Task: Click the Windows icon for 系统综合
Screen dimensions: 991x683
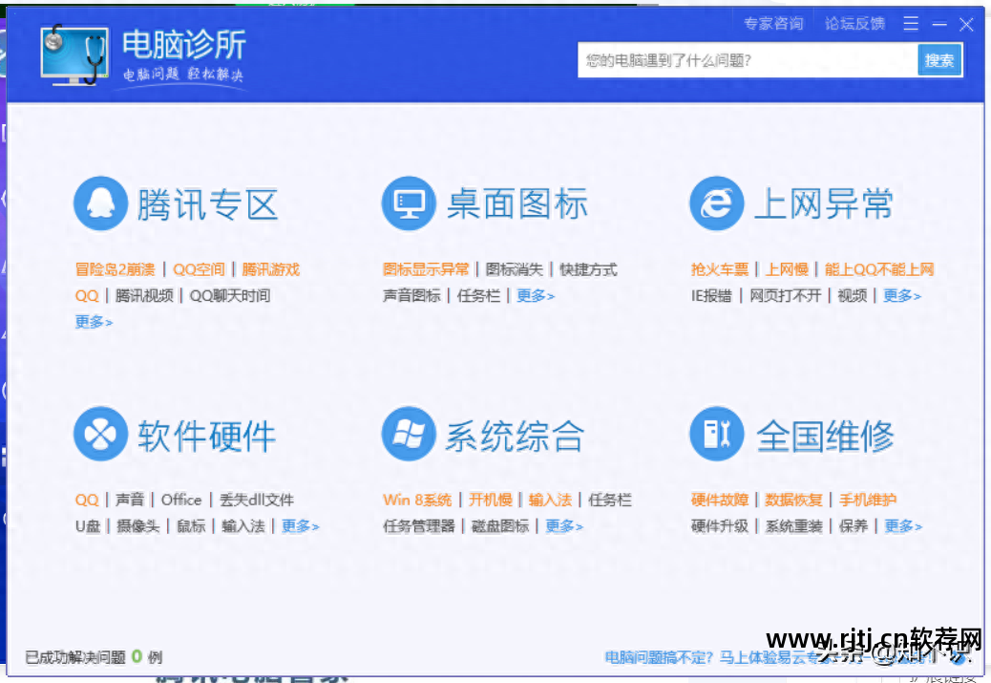Action: (408, 433)
